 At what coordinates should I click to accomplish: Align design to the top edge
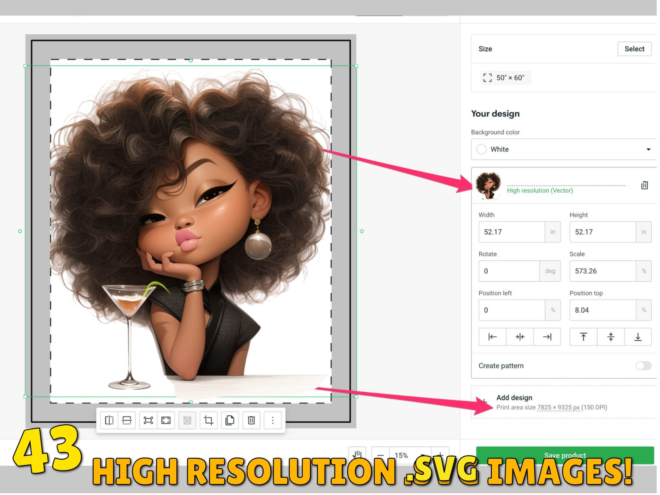583,337
